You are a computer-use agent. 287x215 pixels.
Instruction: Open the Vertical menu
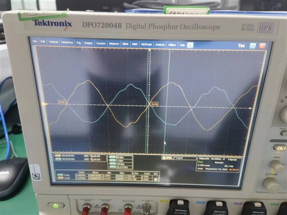tap(53, 42)
